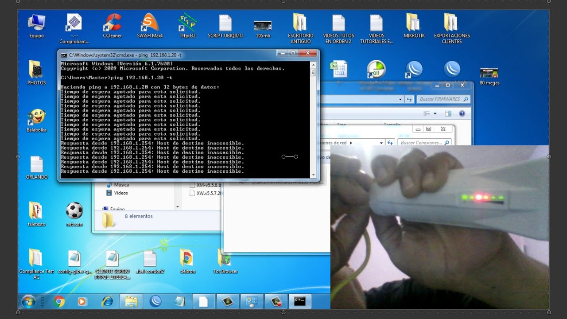
Task: Open the Control Panel taskbar item
Action: pyautogui.click(x=252, y=302)
